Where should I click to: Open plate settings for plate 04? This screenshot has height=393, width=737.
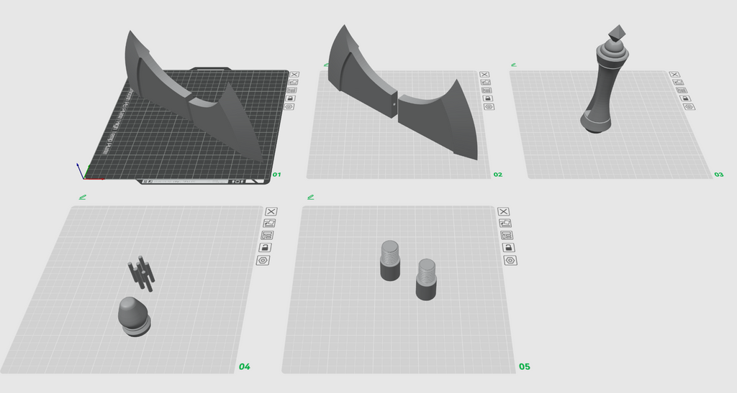click(263, 260)
